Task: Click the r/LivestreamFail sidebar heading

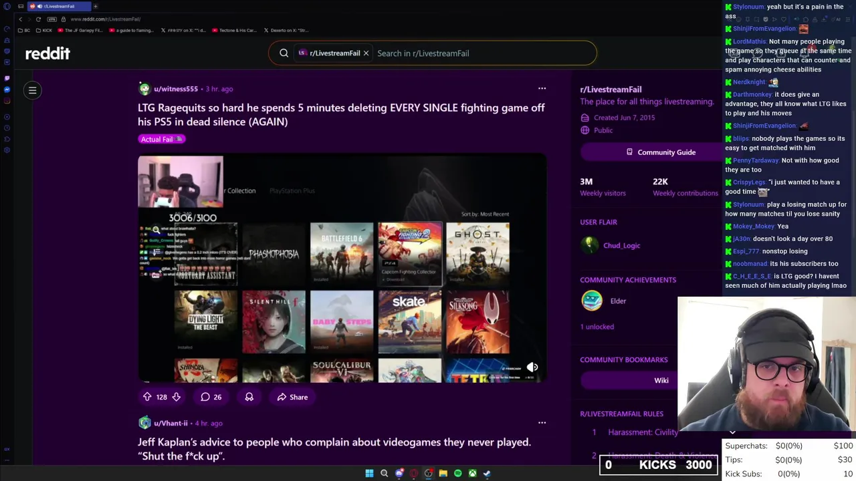Action: click(x=611, y=90)
